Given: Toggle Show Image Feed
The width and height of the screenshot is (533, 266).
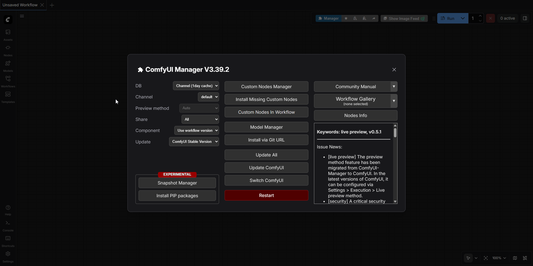Looking at the screenshot, I should coord(404,18).
